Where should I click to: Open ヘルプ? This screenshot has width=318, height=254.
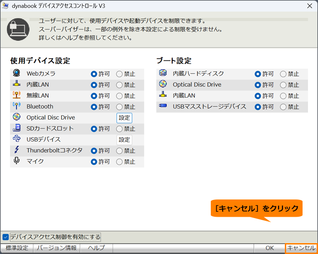tap(96, 248)
